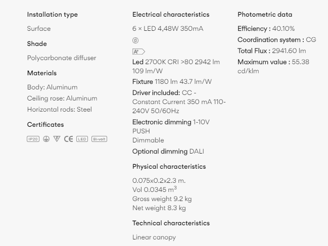Click the Photometric data heading
The image size is (328, 246).
(265, 15)
